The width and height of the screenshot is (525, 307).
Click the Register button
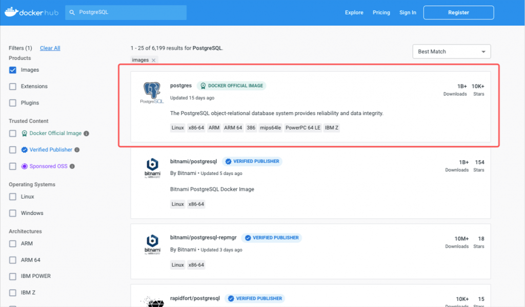458,12
